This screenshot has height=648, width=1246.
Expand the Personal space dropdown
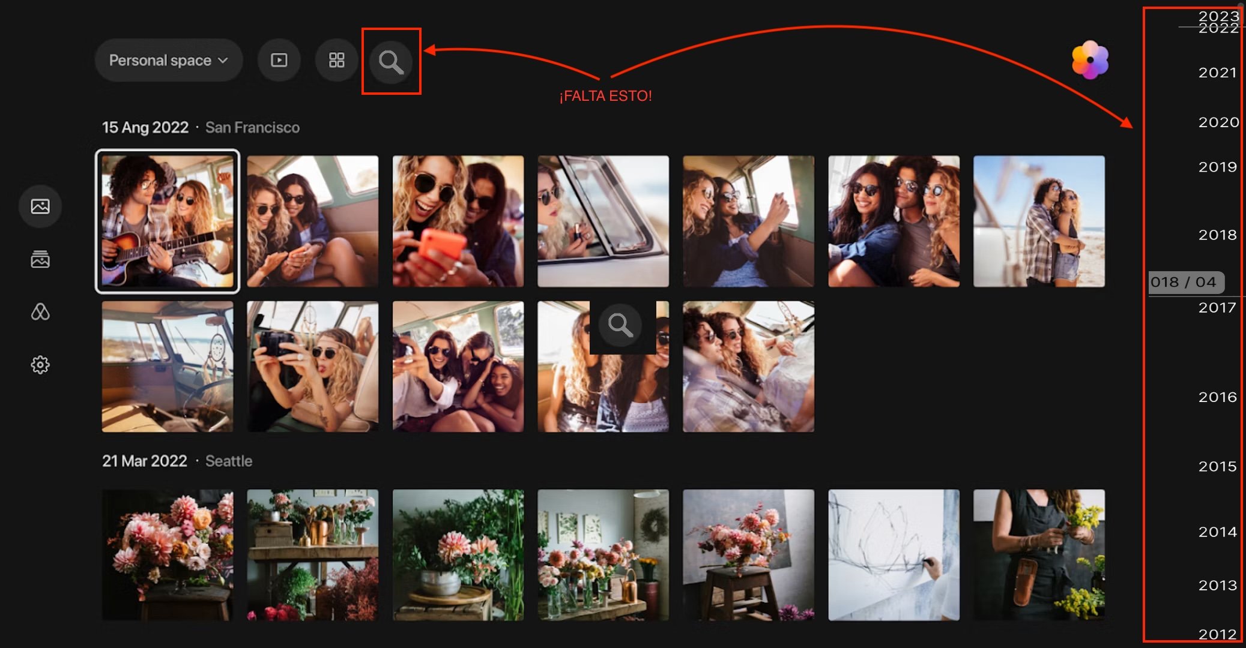(x=168, y=60)
